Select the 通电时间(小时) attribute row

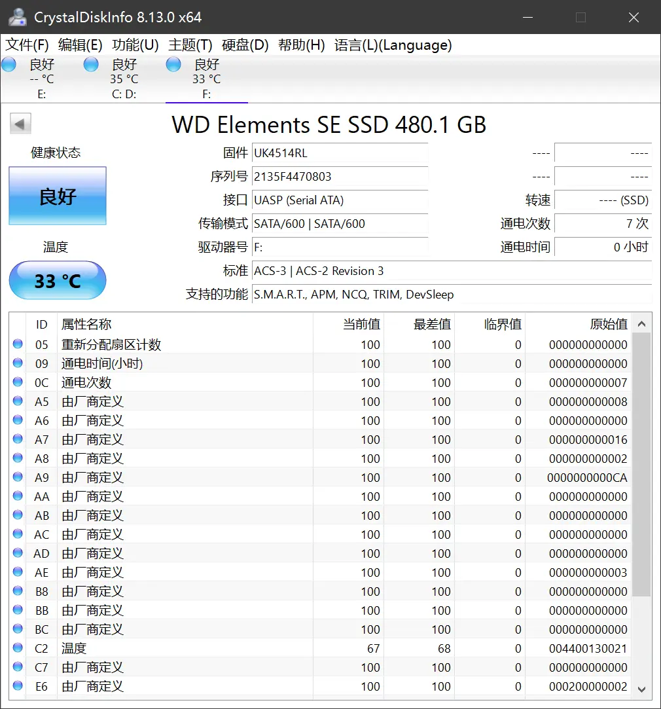click(321, 363)
